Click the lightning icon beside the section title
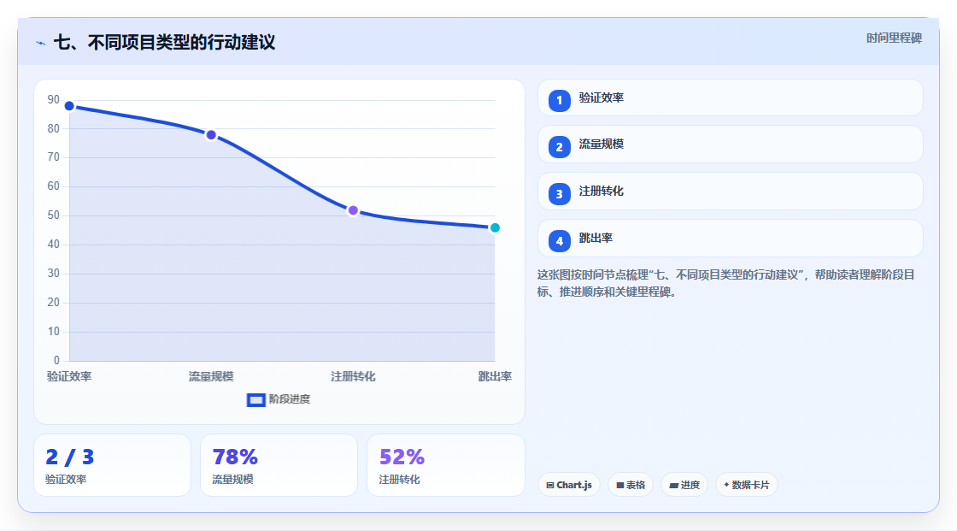The height and width of the screenshot is (531, 957). coord(41,43)
